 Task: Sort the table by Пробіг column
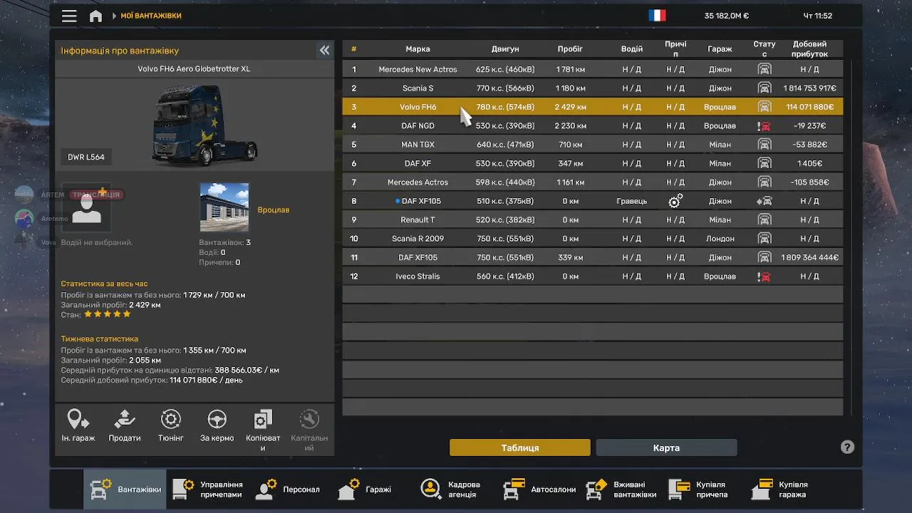click(570, 49)
